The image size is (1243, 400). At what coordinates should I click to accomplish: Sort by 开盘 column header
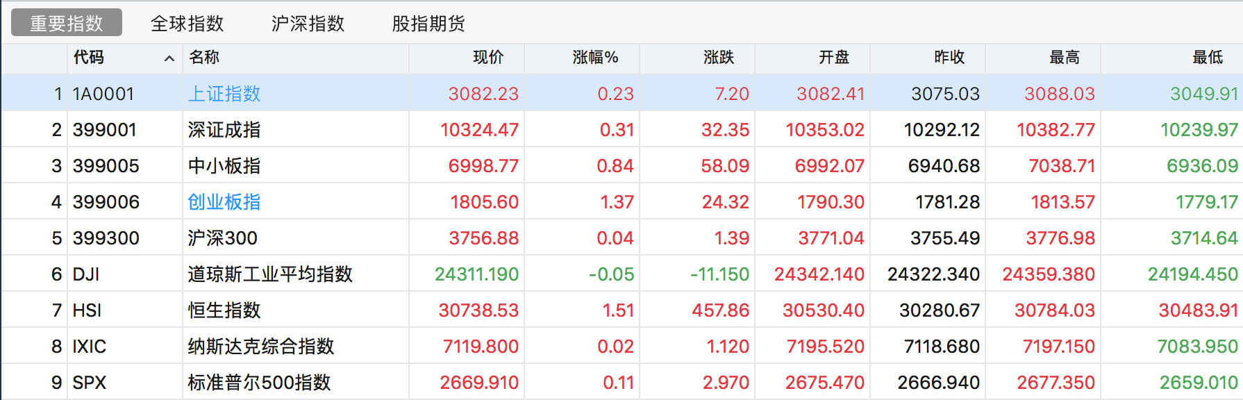pyautogui.click(x=833, y=58)
